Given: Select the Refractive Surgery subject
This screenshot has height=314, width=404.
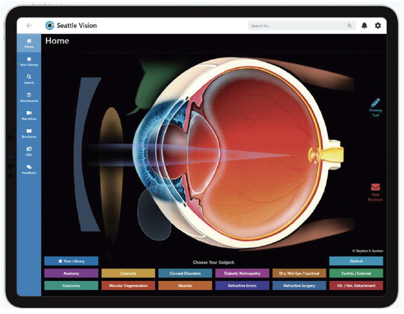Looking at the screenshot, I should pos(299,286).
